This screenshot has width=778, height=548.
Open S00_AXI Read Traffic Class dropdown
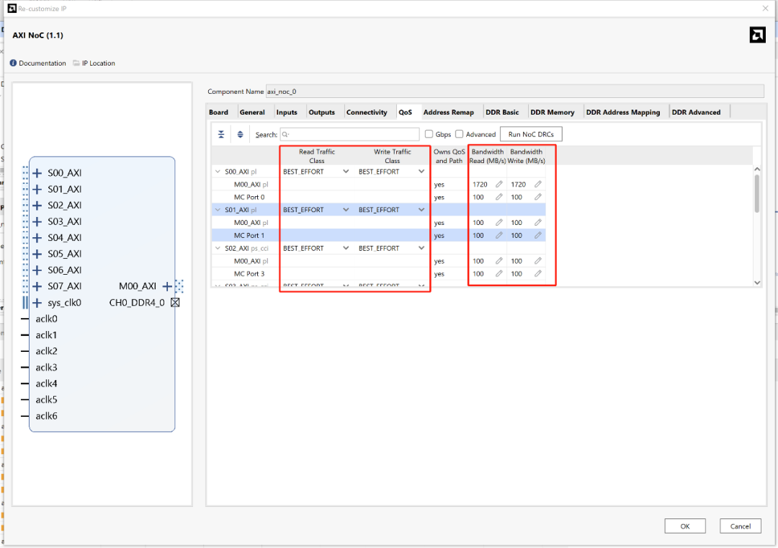[346, 172]
